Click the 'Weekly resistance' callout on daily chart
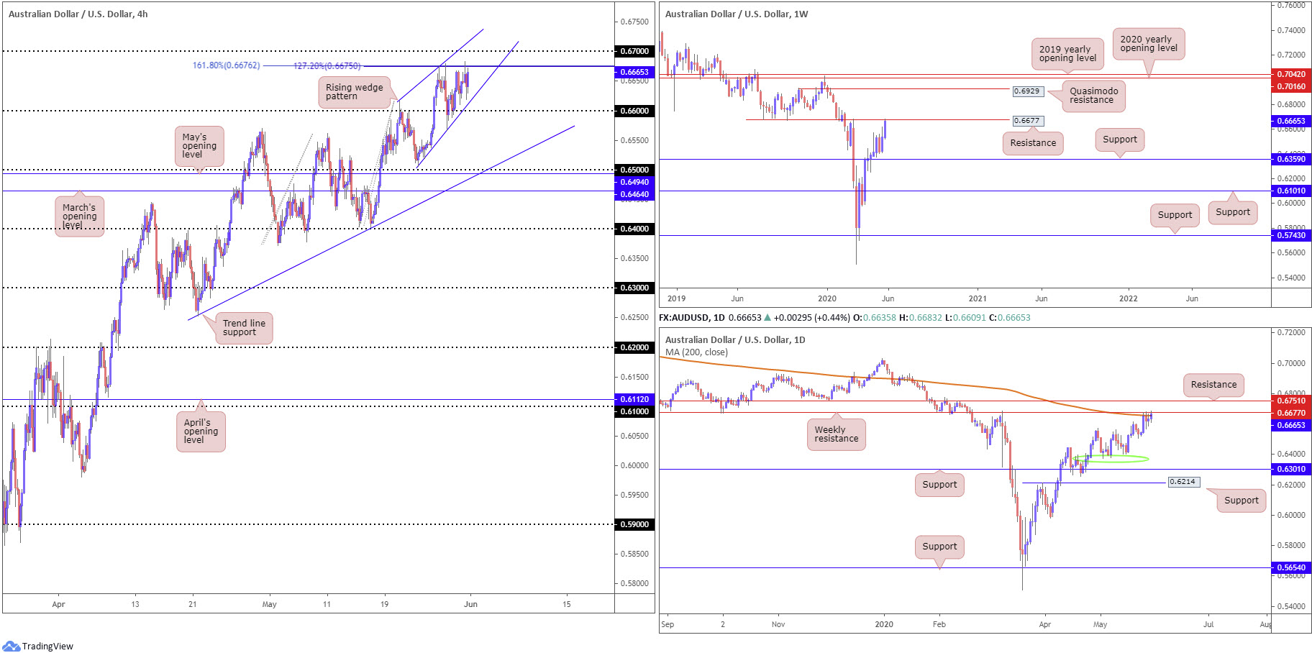The image size is (1312, 653). pyautogui.click(x=836, y=434)
